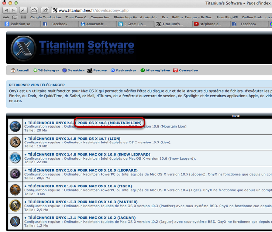This screenshot has width=272, height=232.
Task: Open the Top Sites grid icon
Action: [x=23, y=17]
